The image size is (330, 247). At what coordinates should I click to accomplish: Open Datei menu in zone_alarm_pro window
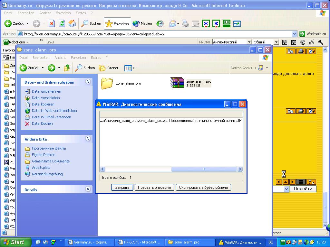[x=23, y=58]
